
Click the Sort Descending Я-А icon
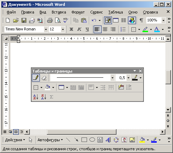tap(44, 97)
